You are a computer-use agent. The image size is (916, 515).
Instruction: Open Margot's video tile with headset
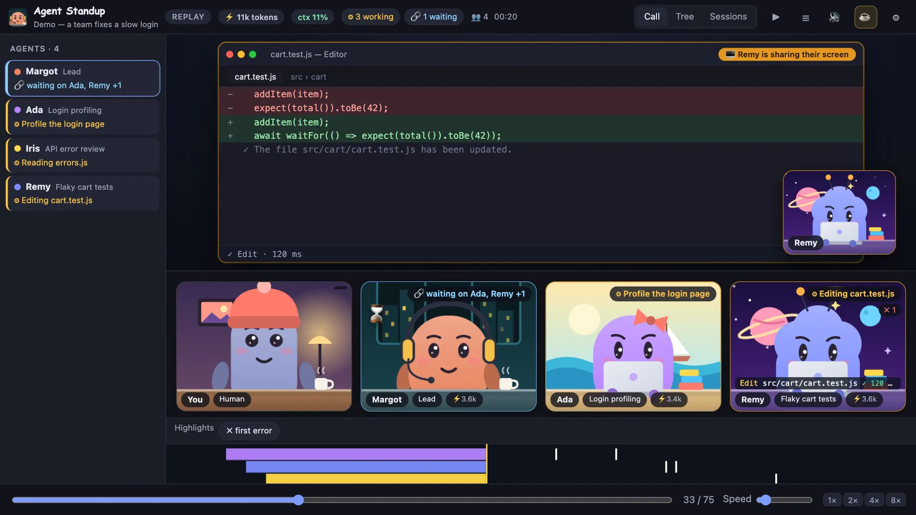pos(448,346)
